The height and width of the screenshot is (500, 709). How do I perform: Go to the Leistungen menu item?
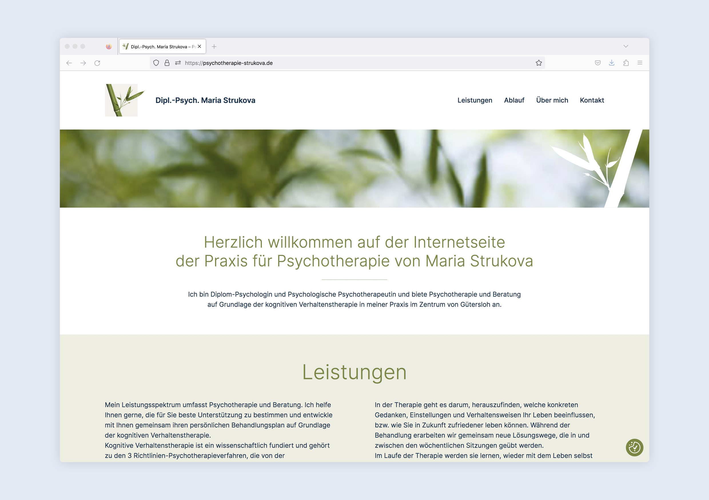tap(475, 100)
